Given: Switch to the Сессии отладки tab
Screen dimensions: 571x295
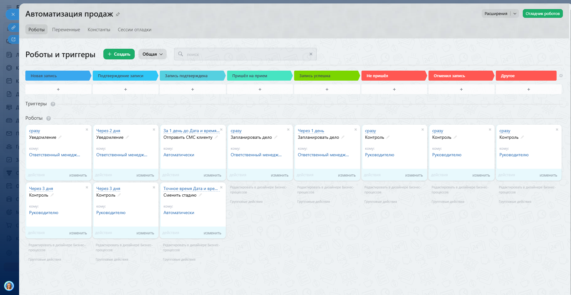Looking at the screenshot, I should (134, 30).
